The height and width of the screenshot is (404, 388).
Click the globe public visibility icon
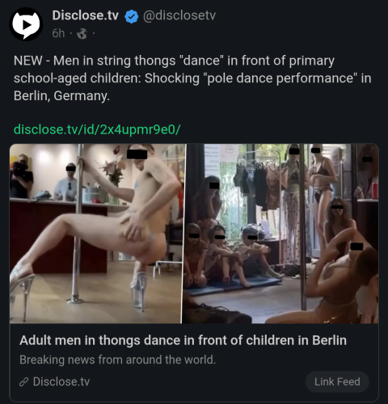(82, 34)
